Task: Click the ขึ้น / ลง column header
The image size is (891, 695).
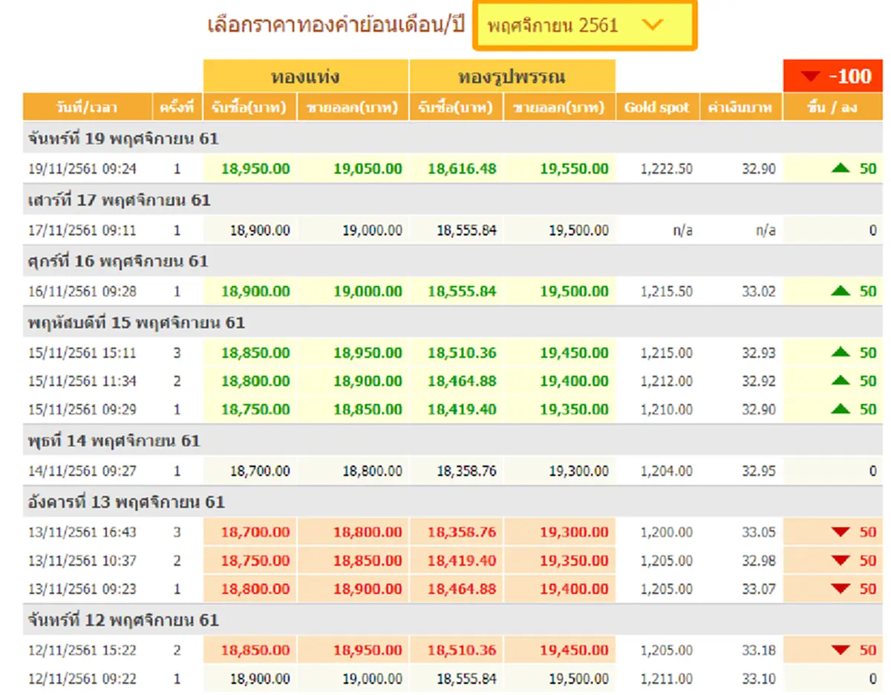Action: 832,106
